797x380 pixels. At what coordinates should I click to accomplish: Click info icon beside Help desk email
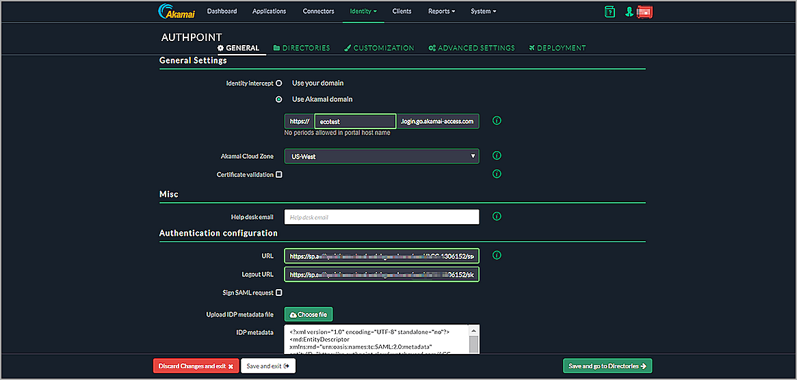497,217
